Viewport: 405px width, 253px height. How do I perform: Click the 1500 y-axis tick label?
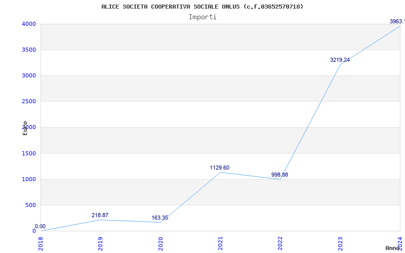(x=29, y=154)
